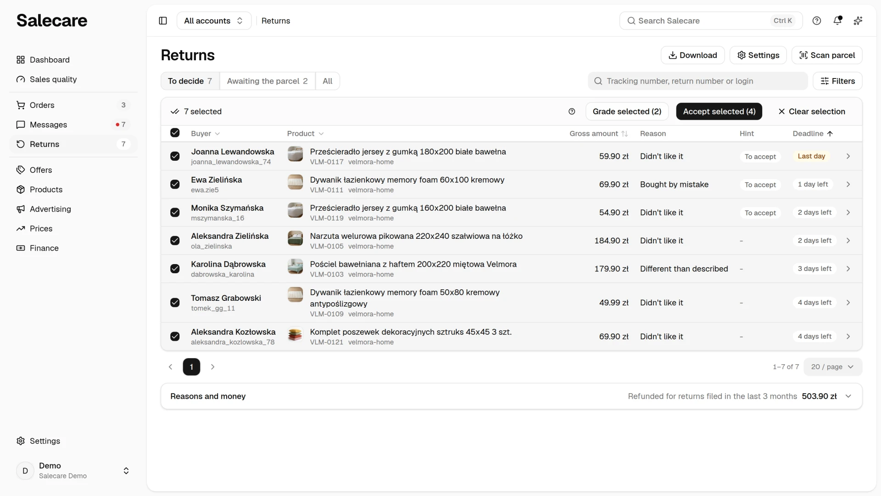Open Finance in the sidebar
This screenshot has height=496, width=881.
click(73, 248)
